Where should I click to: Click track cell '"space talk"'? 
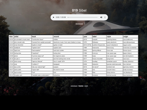pos(42,70)
